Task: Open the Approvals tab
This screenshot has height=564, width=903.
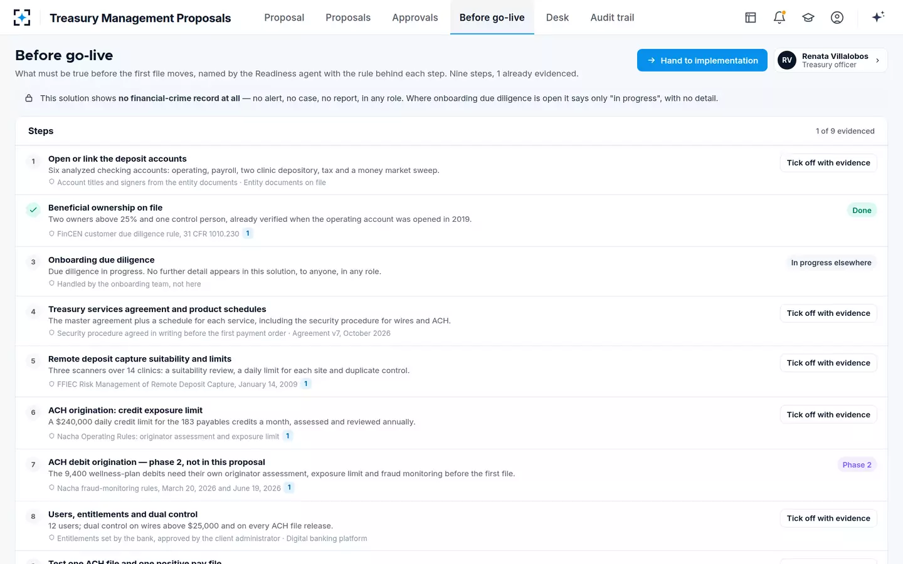Action: tap(415, 18)
